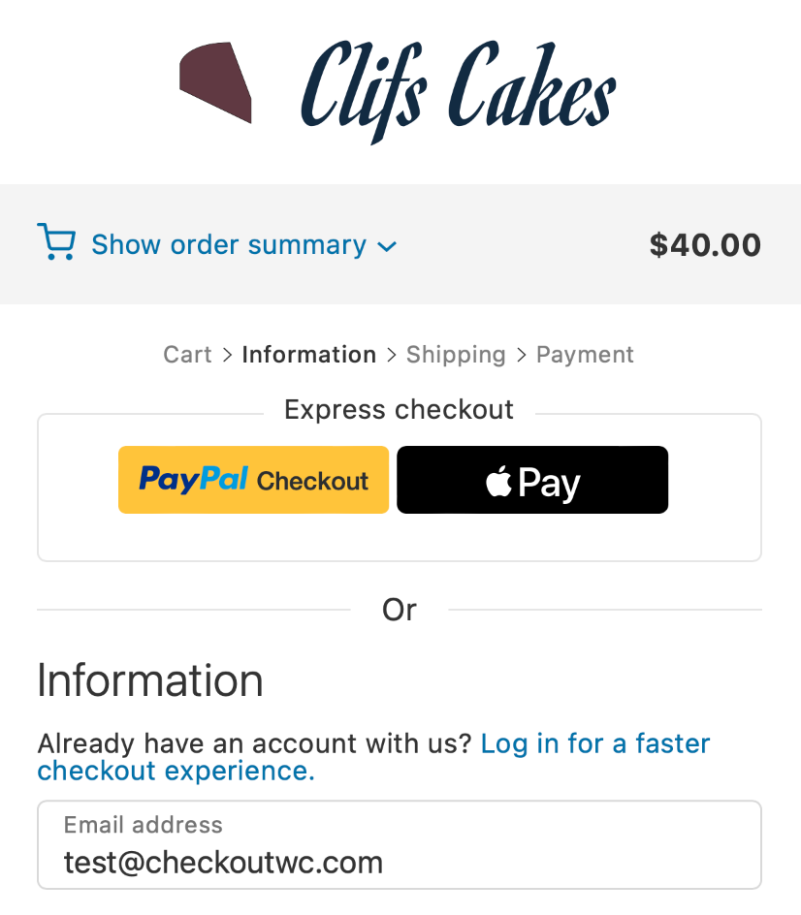Show the order summary

pyautogui.click(x=228, y=245)
